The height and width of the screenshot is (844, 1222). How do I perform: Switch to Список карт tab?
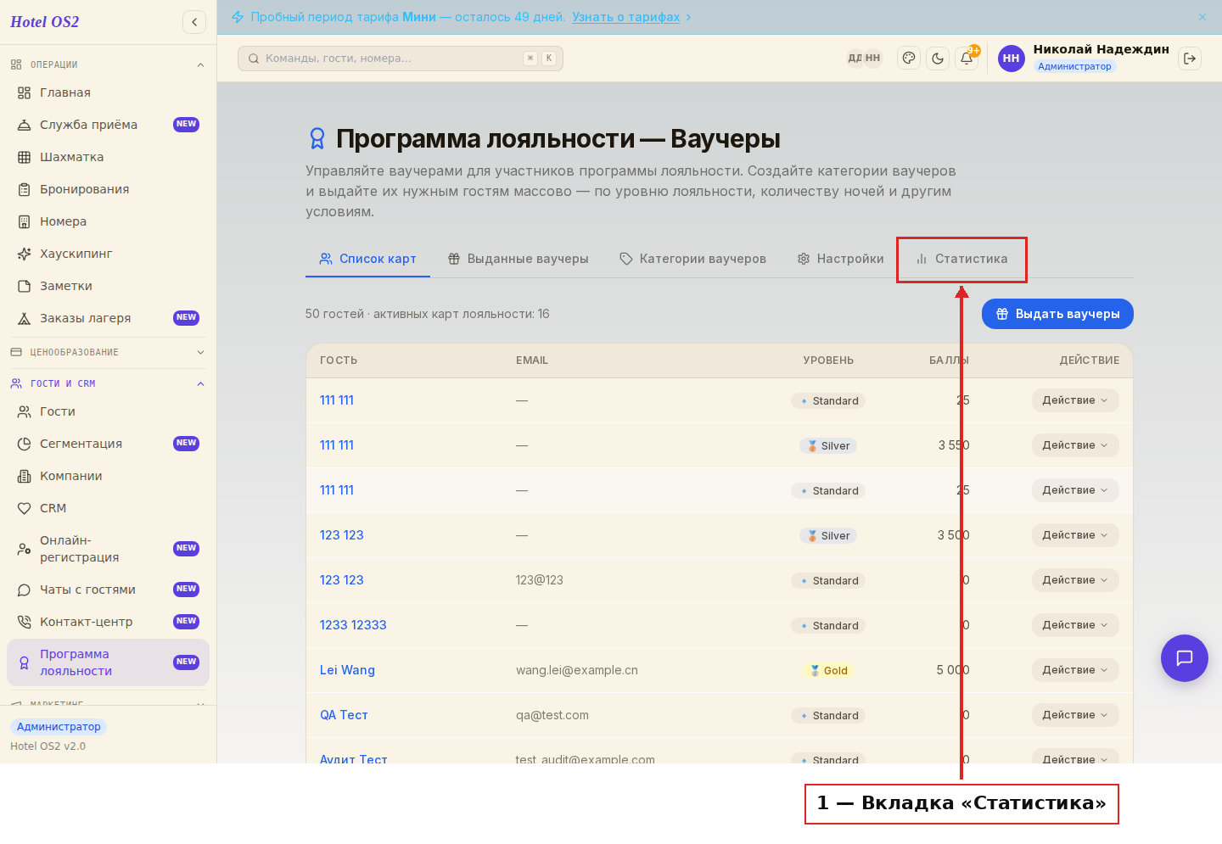(367, 259)
